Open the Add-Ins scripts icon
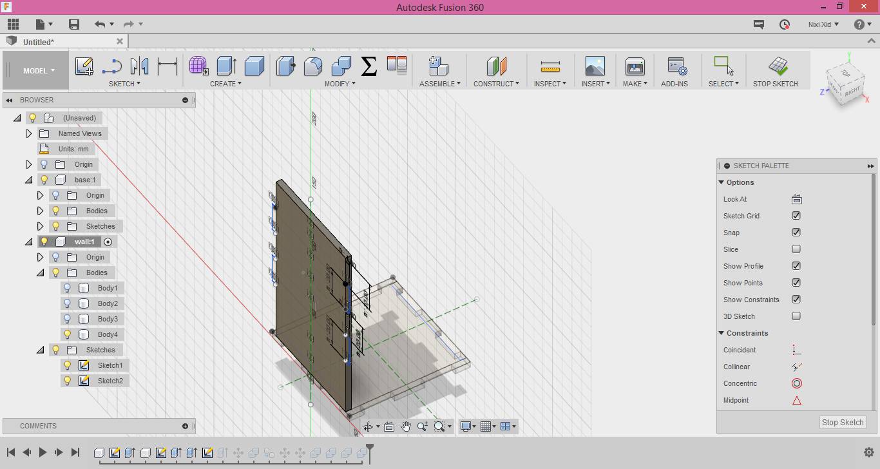 point(677,66)
